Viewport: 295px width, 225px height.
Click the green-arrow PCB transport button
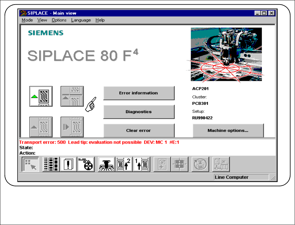41,96
